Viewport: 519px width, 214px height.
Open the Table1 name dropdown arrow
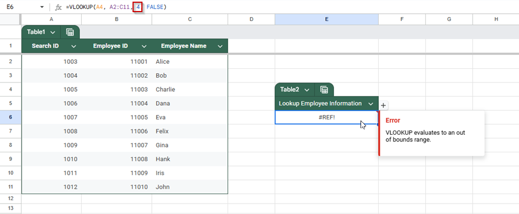coord(52,32)
